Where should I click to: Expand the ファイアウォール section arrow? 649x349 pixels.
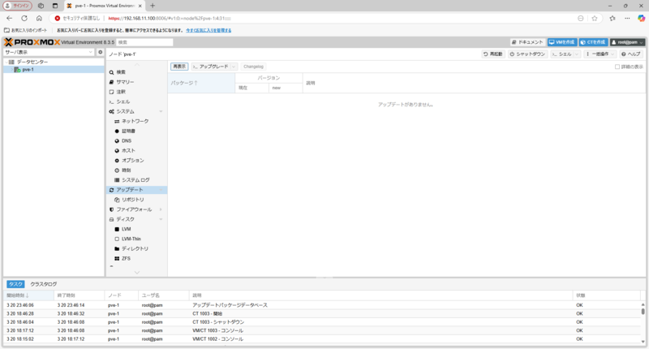coord(161,209)
